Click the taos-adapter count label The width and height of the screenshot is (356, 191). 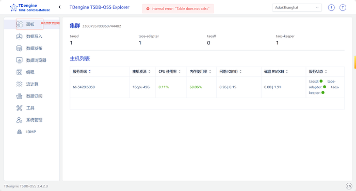tap(149, 36)
